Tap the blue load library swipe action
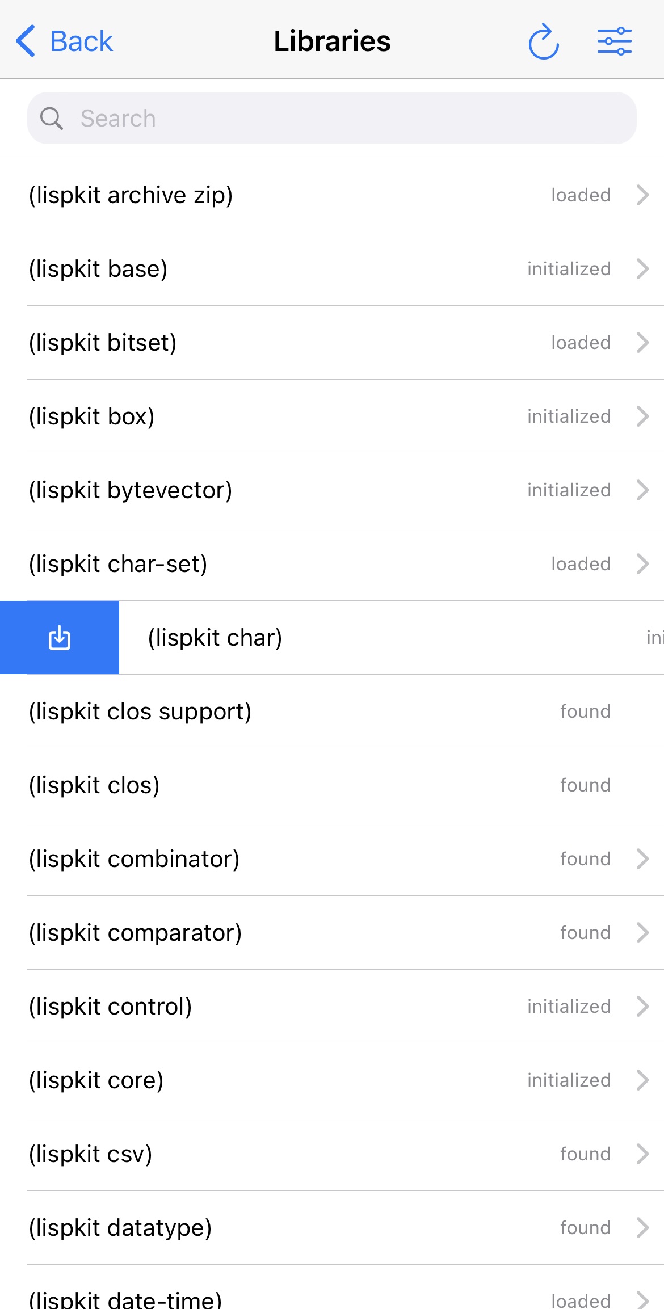The height and width of the screenshot is (1309, 664). coord(60,638)
